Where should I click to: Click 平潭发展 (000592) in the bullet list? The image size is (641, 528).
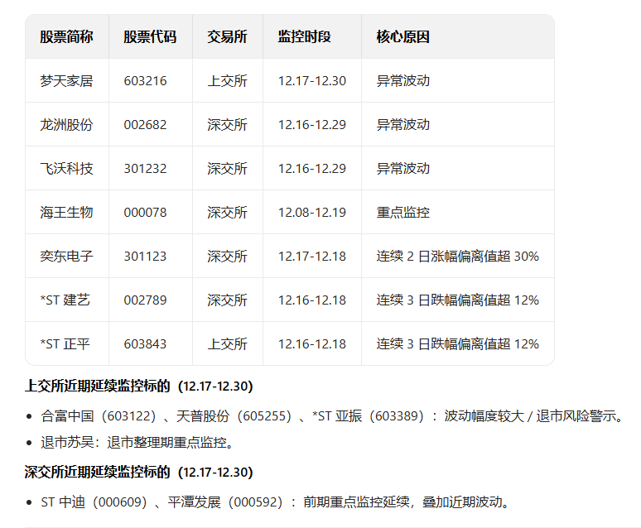coord(225,502)
